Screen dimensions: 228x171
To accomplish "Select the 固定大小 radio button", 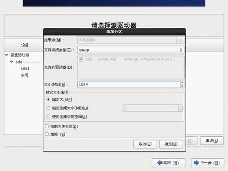I will point(48,99).
